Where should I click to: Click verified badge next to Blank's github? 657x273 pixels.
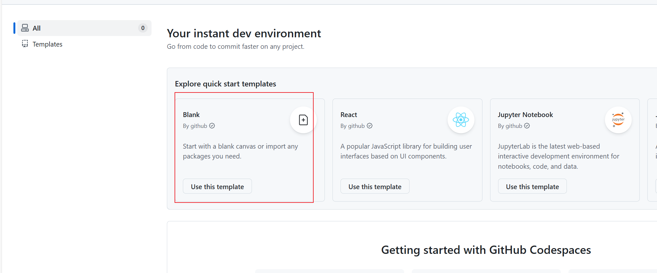pos(212,126)
